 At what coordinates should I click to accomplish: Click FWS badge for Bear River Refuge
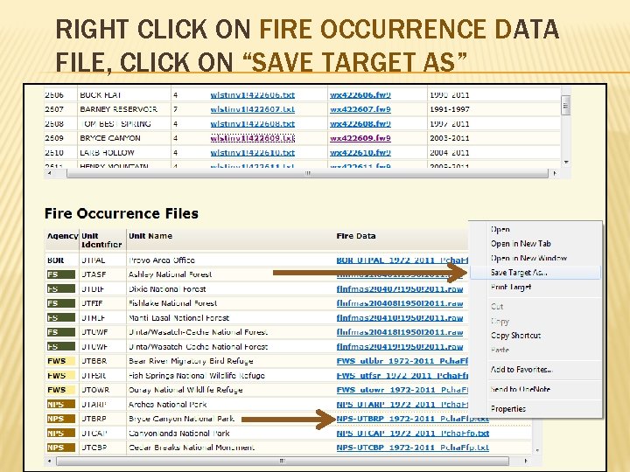61,361
